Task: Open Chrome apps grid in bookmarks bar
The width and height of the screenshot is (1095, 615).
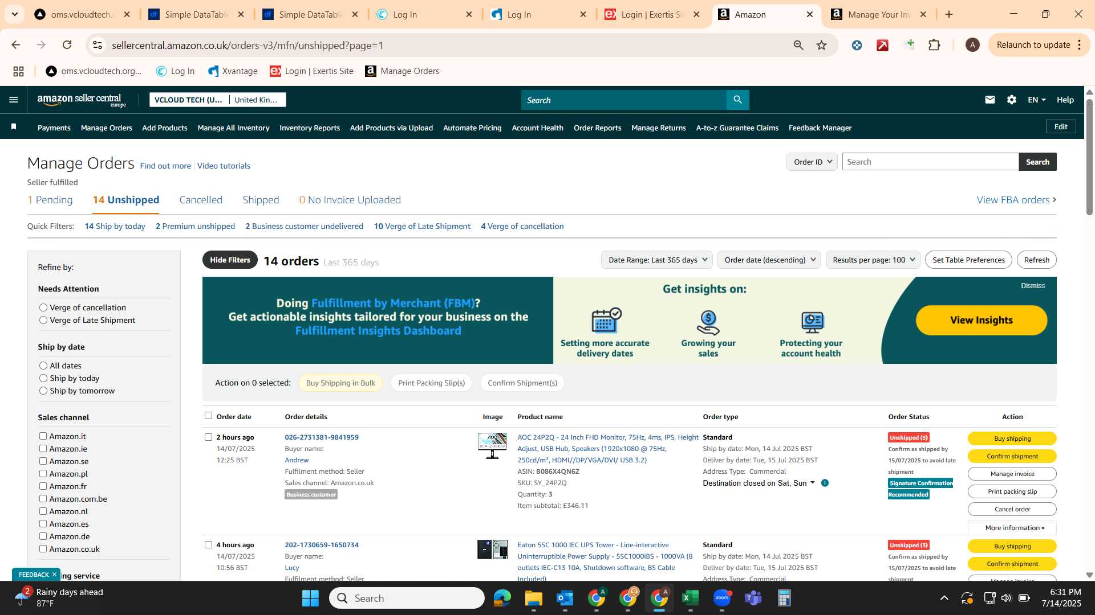Action: (18, 71)
